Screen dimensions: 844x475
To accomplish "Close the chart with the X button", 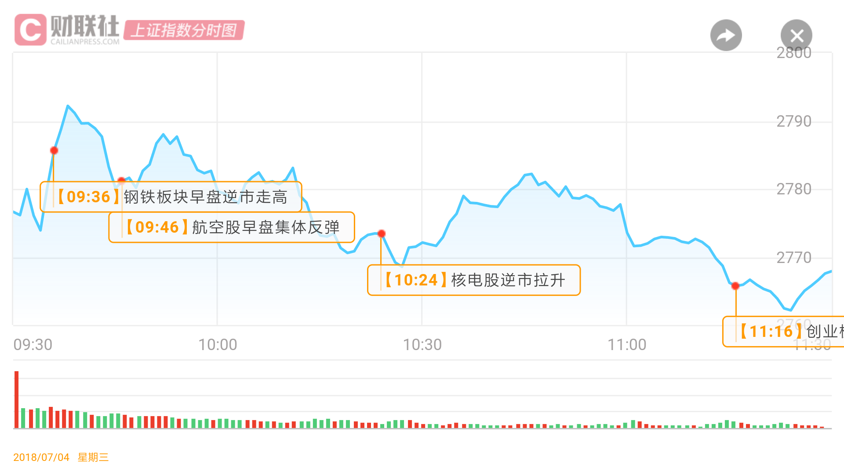I will (796, 35).
